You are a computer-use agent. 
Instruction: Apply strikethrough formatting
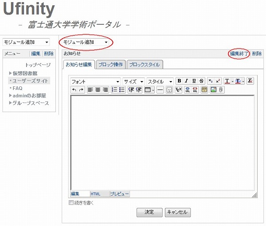[201, 81]
